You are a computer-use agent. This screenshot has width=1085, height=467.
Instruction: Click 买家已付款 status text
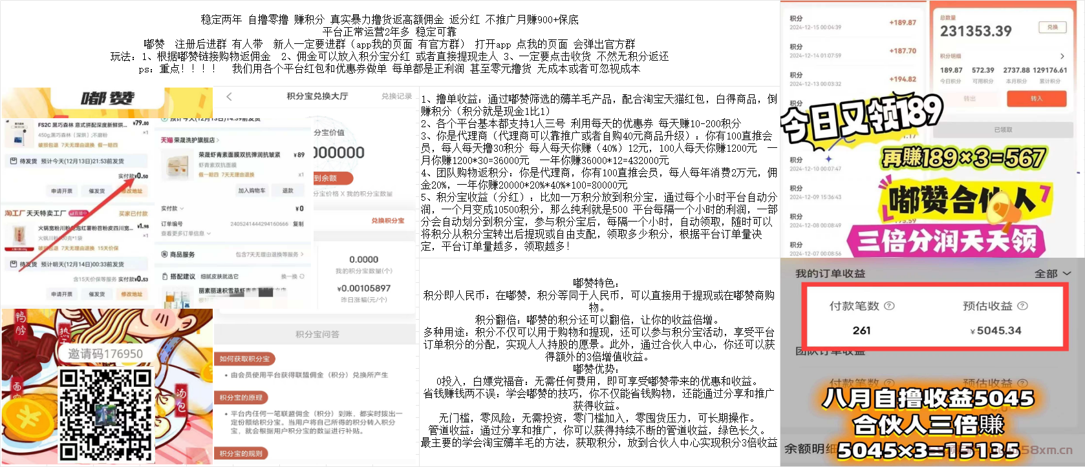[x=133, y=214]
